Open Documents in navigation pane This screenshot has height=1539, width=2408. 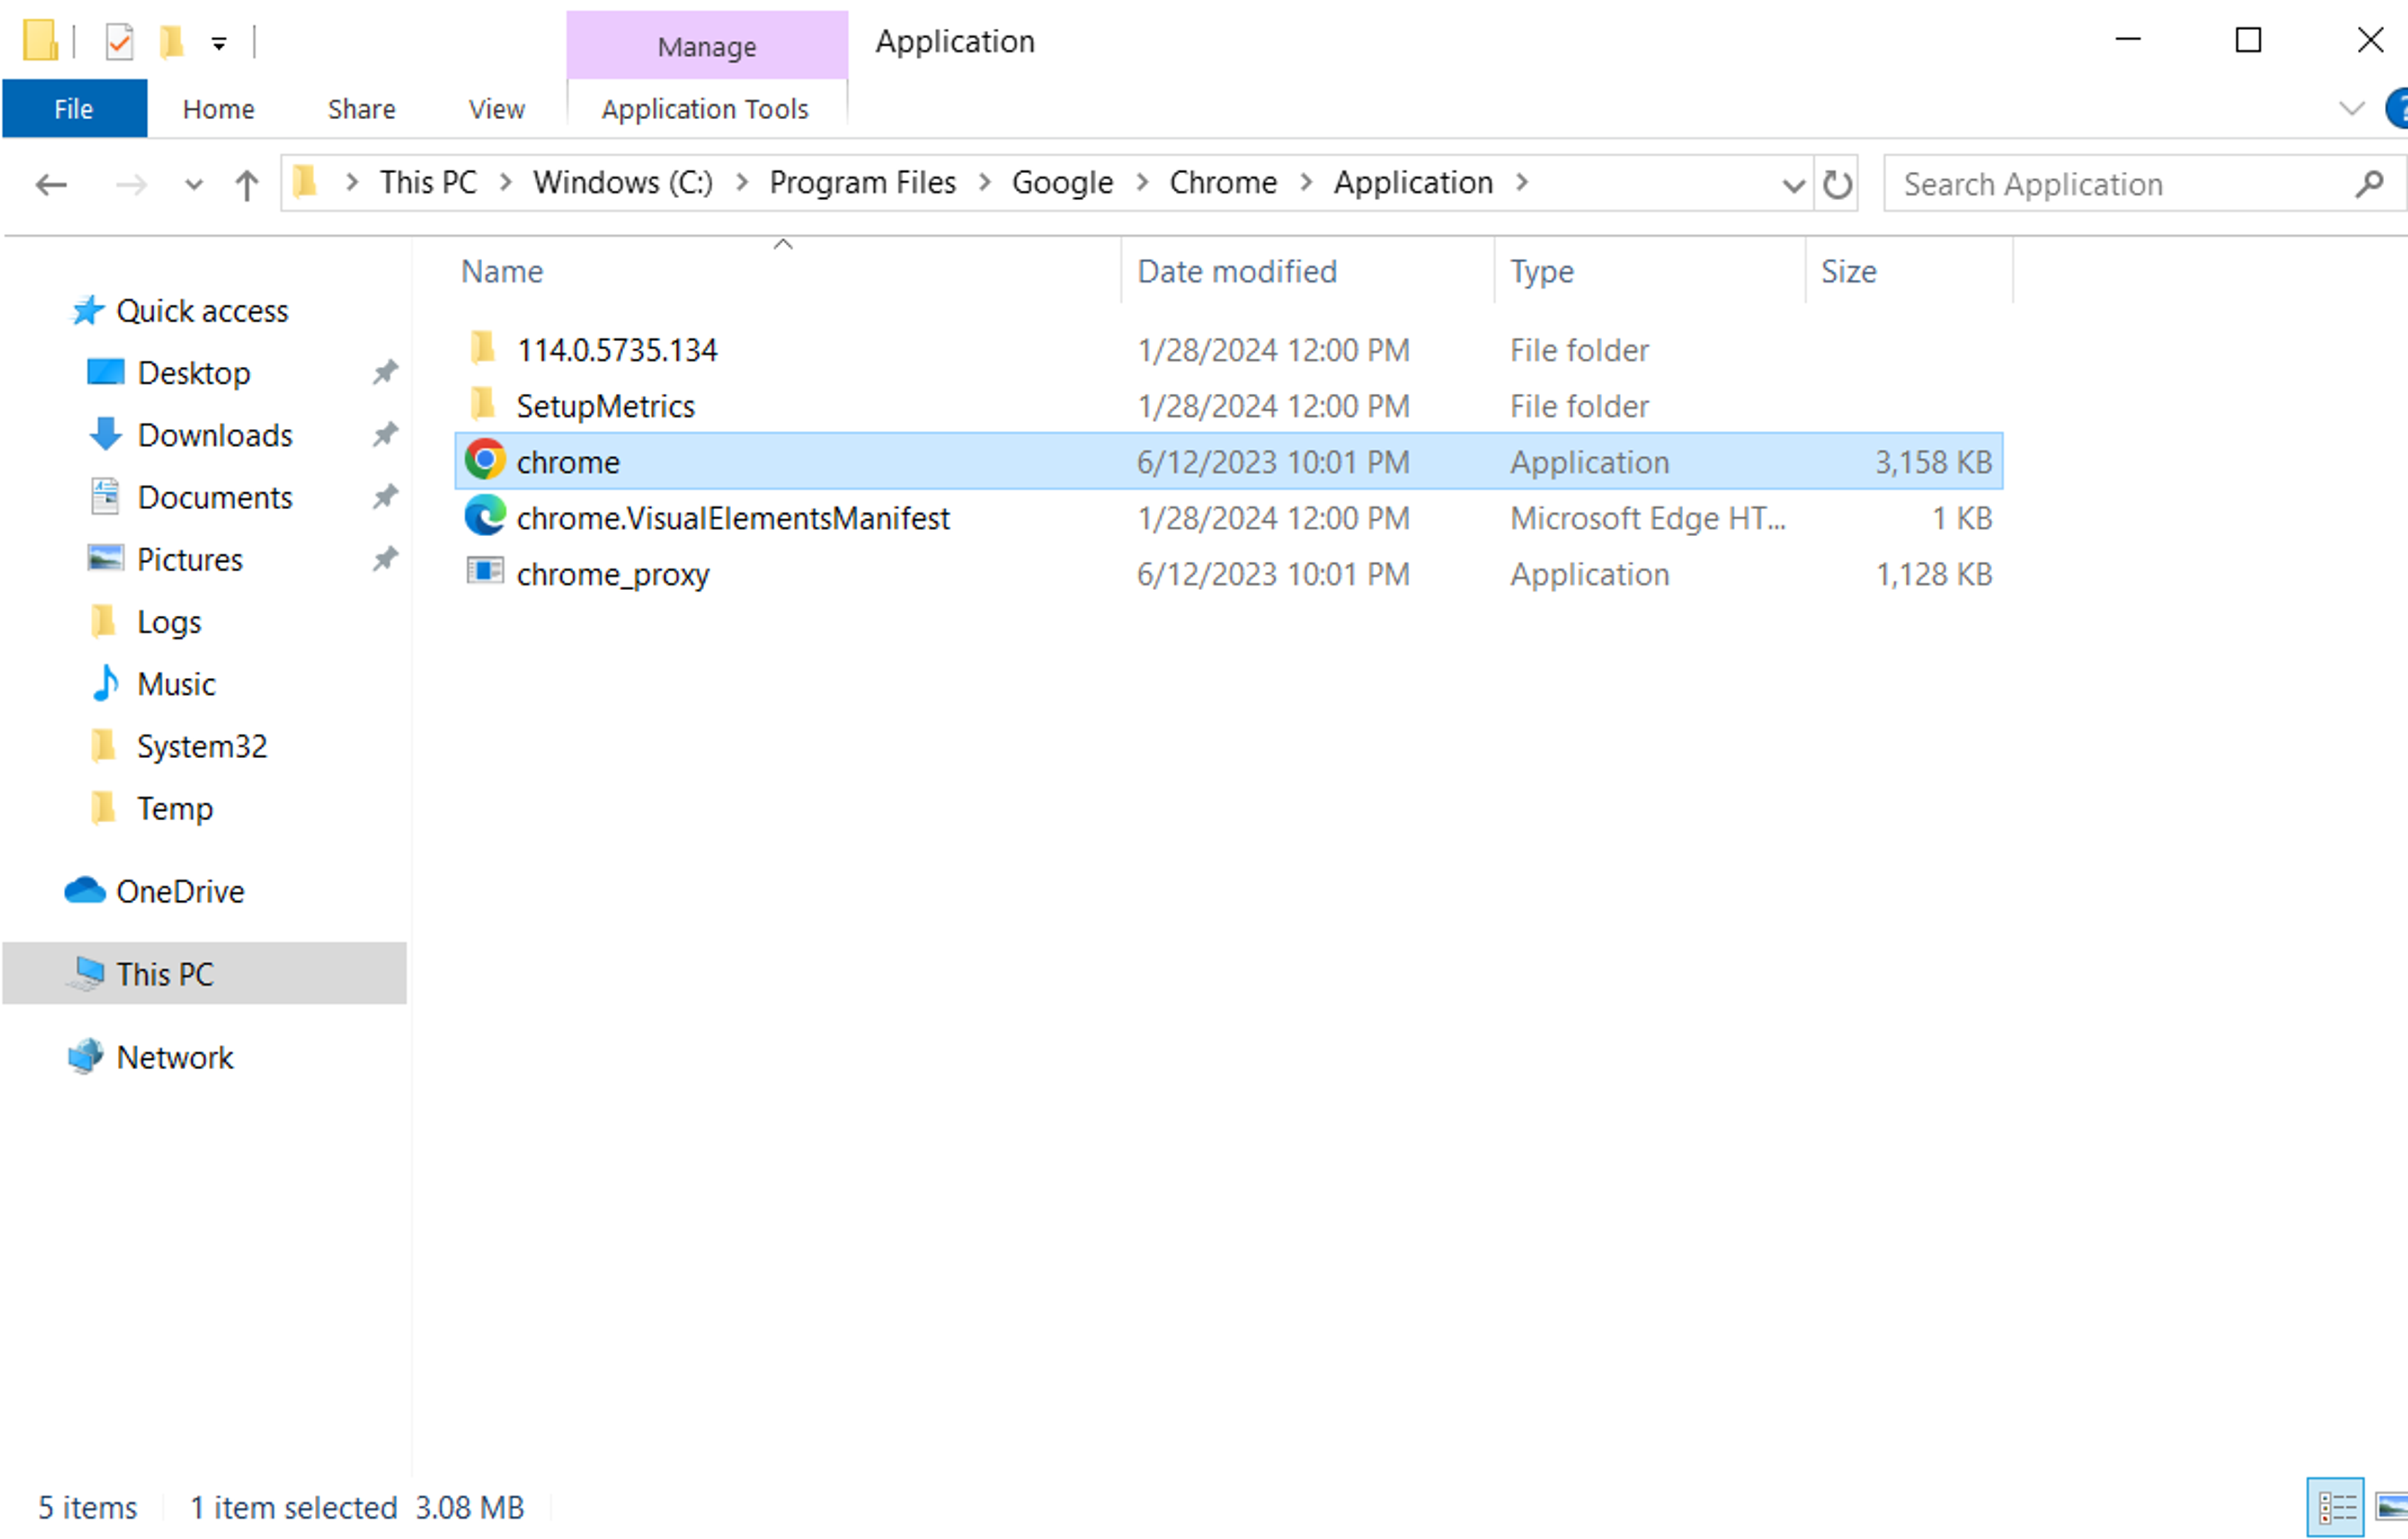pos(214,497)
